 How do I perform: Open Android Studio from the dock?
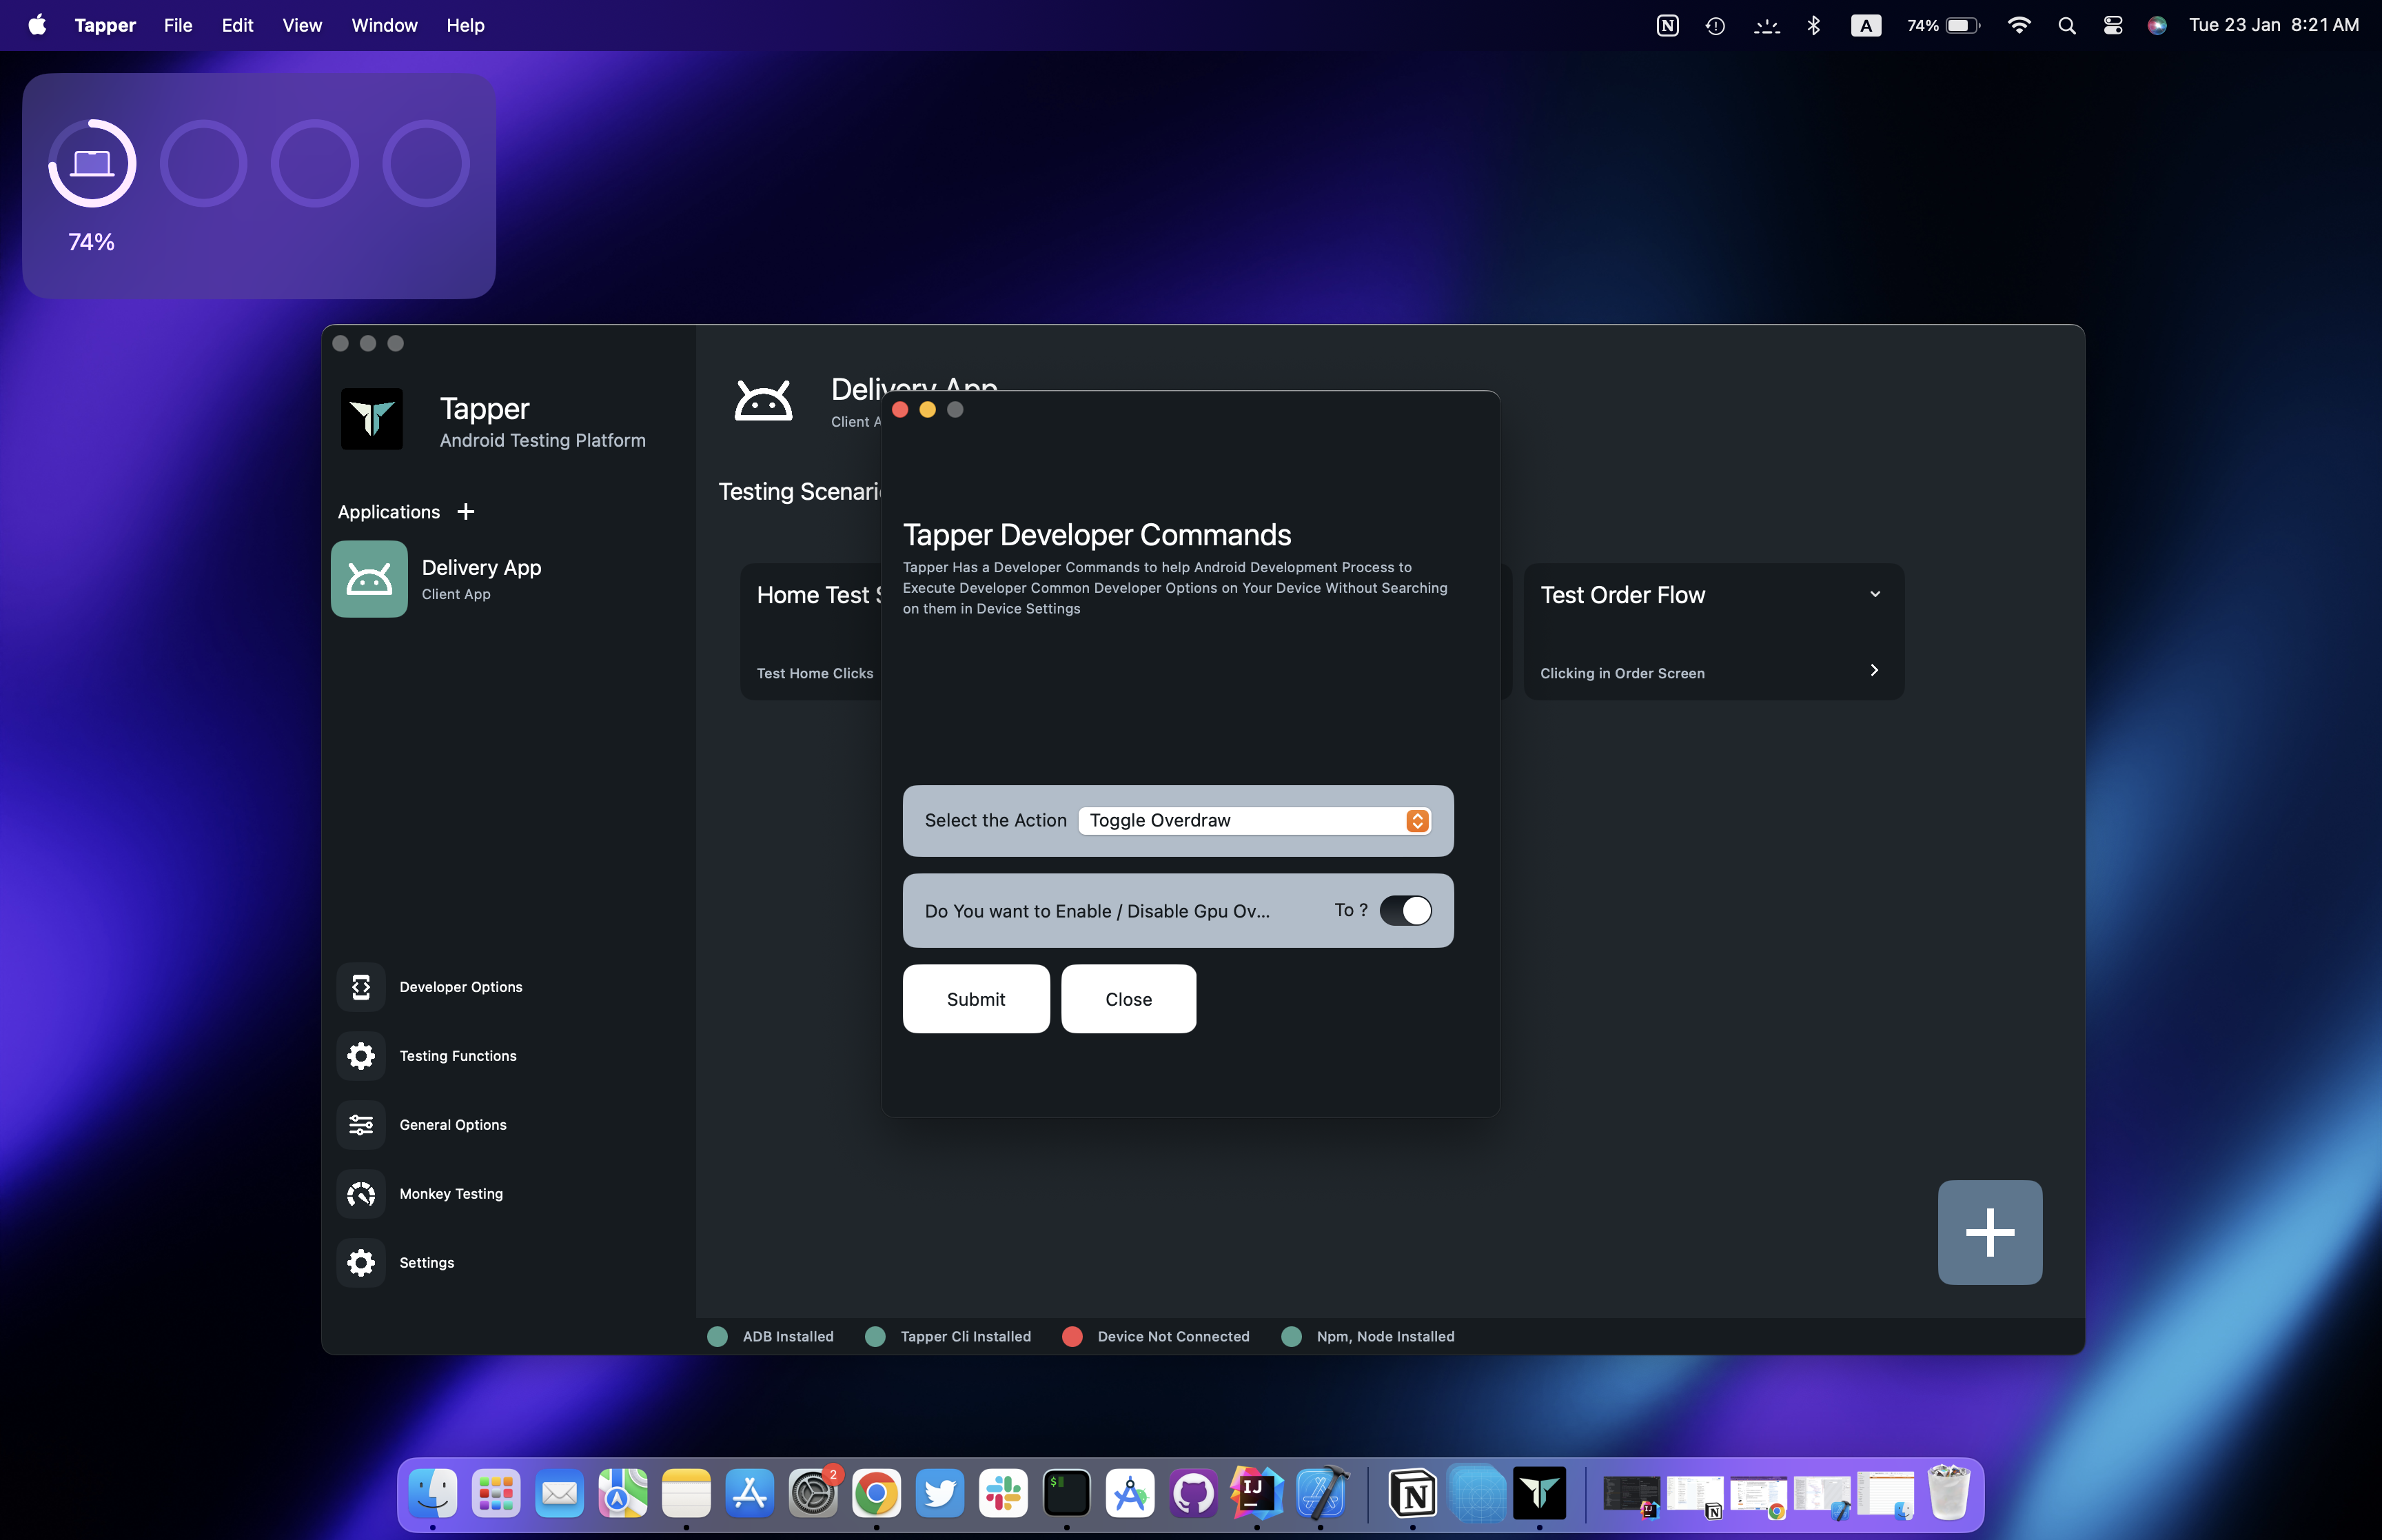coord(1130,1494)
